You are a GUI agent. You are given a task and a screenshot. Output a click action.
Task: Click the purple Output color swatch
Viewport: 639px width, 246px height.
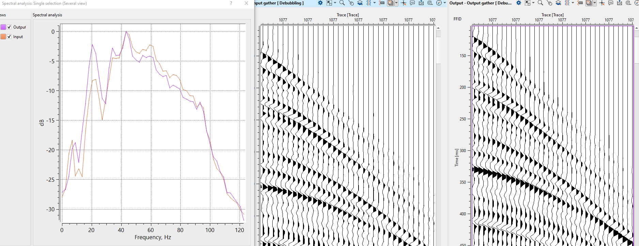tap(3, 27)
